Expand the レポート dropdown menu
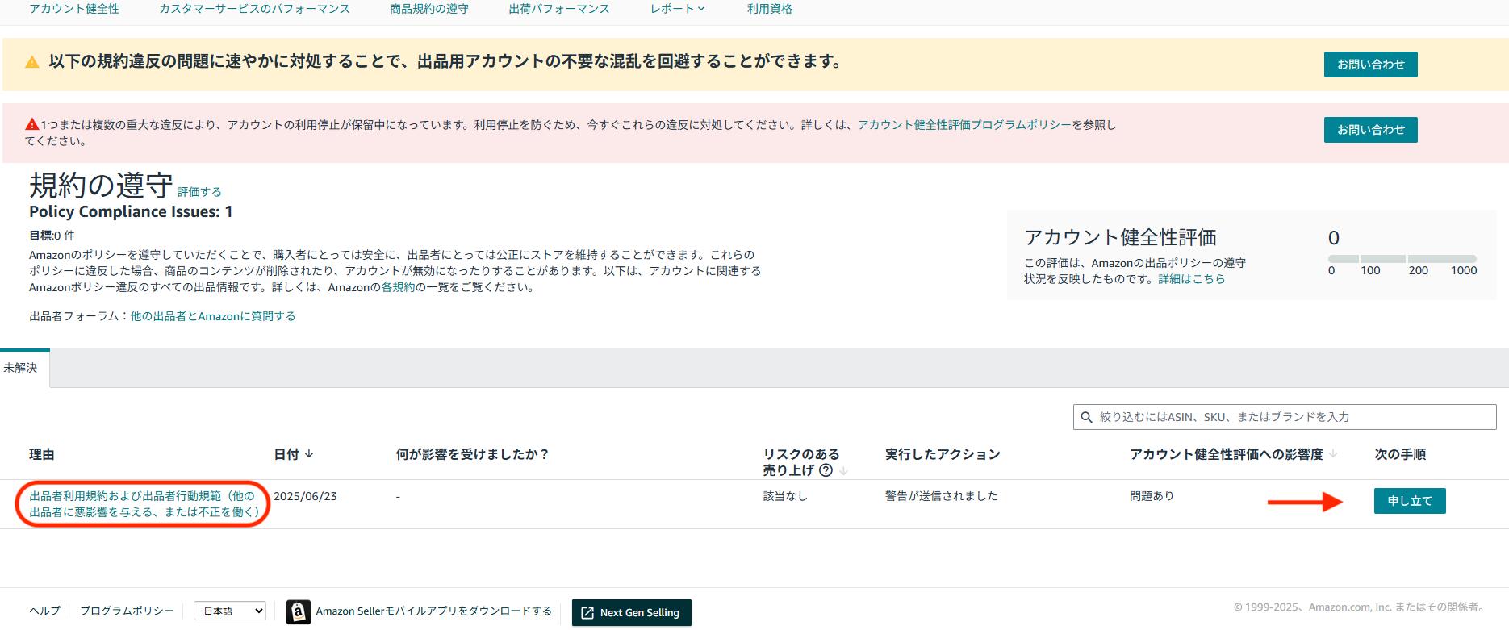 (678, 9)
